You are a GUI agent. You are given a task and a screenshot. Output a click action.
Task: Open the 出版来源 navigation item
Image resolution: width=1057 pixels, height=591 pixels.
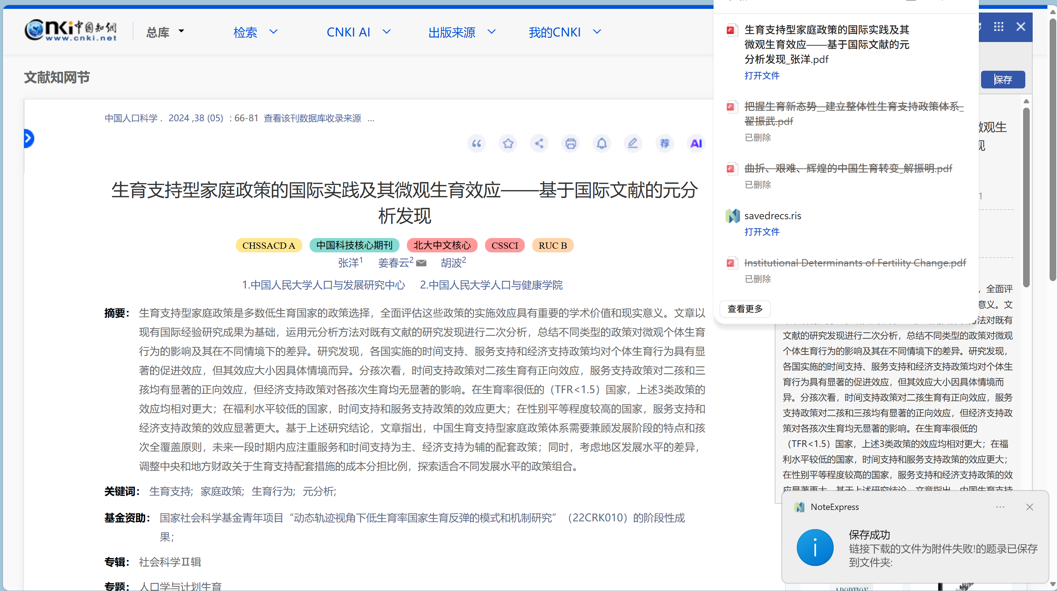click(x=452, y=32)
